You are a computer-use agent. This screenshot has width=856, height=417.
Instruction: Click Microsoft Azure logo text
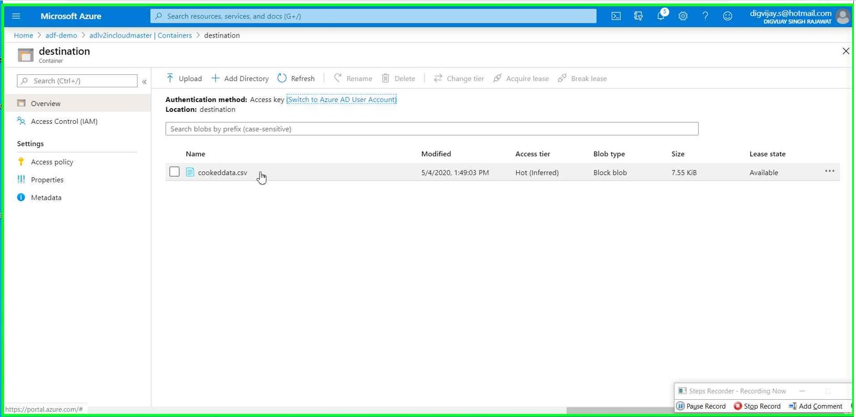(71, 16)
